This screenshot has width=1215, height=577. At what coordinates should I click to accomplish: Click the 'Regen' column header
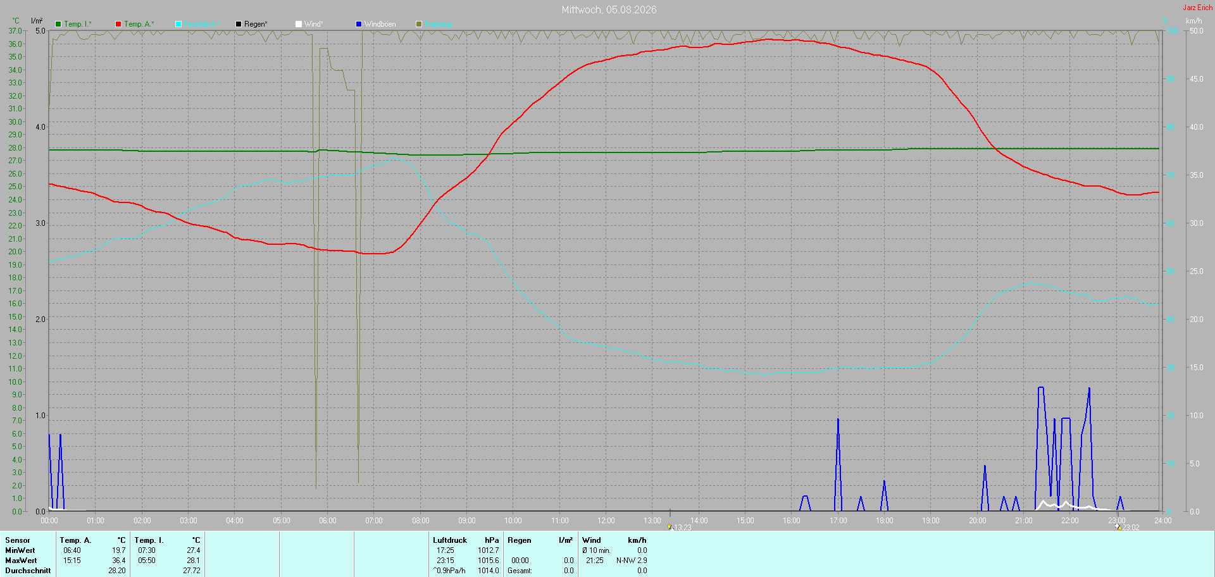(520, 540)
